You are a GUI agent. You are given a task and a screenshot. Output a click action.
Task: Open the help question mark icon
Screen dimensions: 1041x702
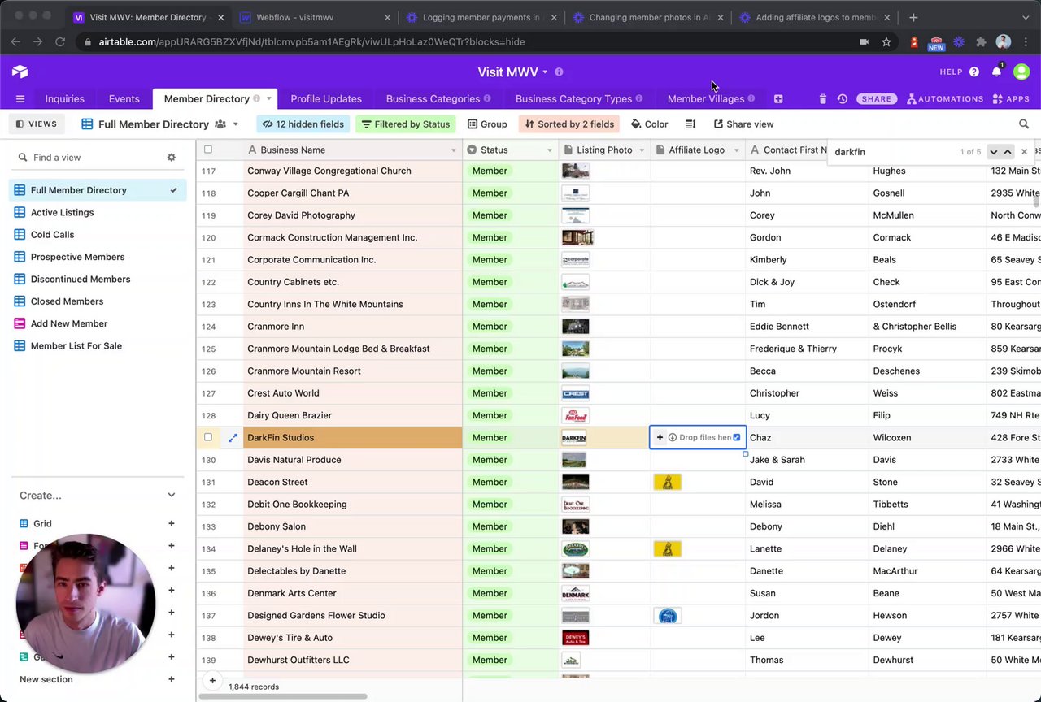tap(974, 72)
